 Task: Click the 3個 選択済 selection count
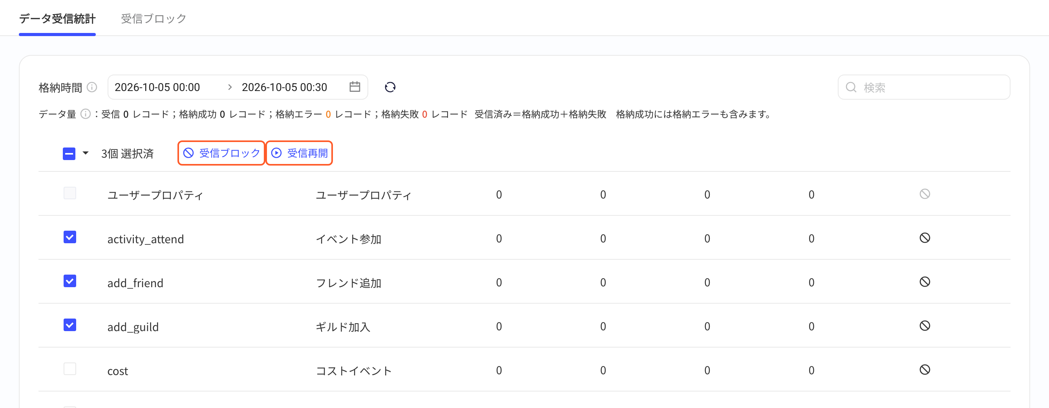[x=128, y=154]
